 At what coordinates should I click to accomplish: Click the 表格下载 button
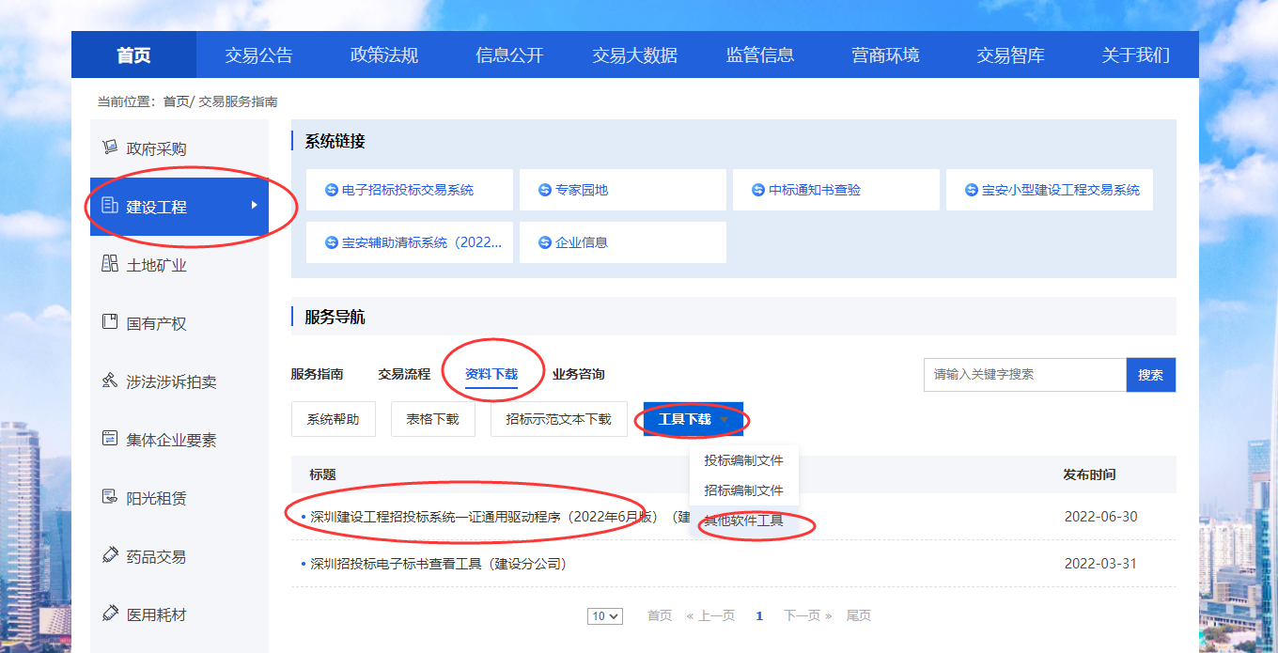[432, 419]
